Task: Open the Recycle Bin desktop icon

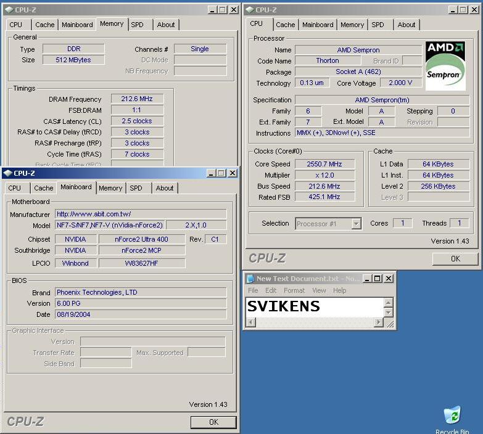Action: click(452, 420)
